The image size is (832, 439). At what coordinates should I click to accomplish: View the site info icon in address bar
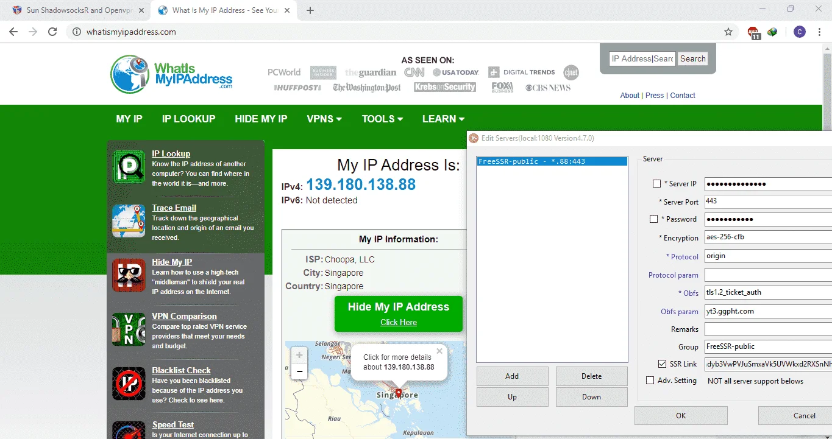click(x=77, y=32)
